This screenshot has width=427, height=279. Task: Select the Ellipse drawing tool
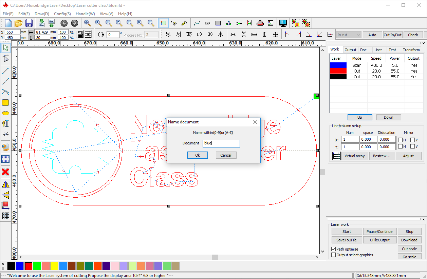click(5, 113)
